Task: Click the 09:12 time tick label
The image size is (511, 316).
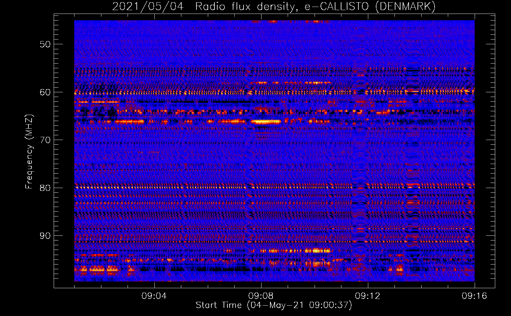Action: click(368, 296)
